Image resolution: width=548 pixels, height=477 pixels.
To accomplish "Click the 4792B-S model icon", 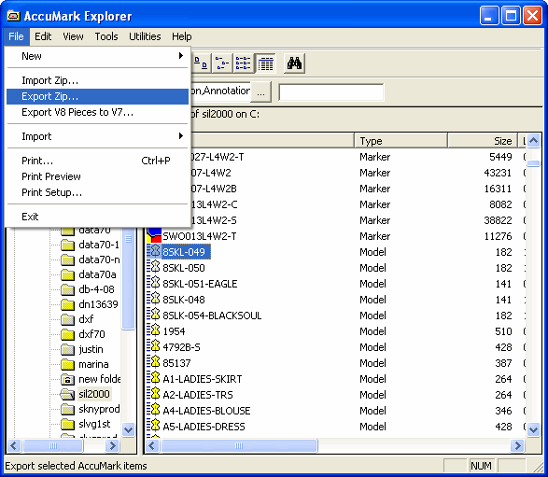I will pyautogui.click(x=153, y=347).
